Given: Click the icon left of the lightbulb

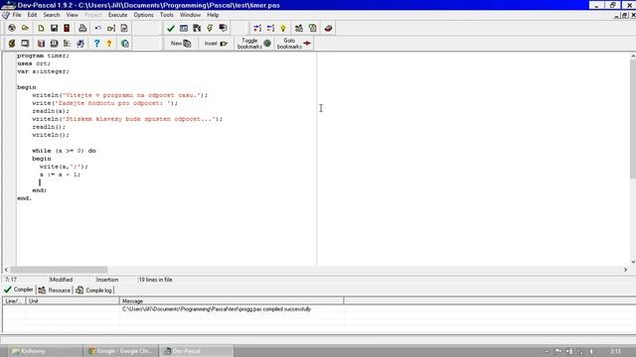Looking at the screenshot, I should coord(270,28).
